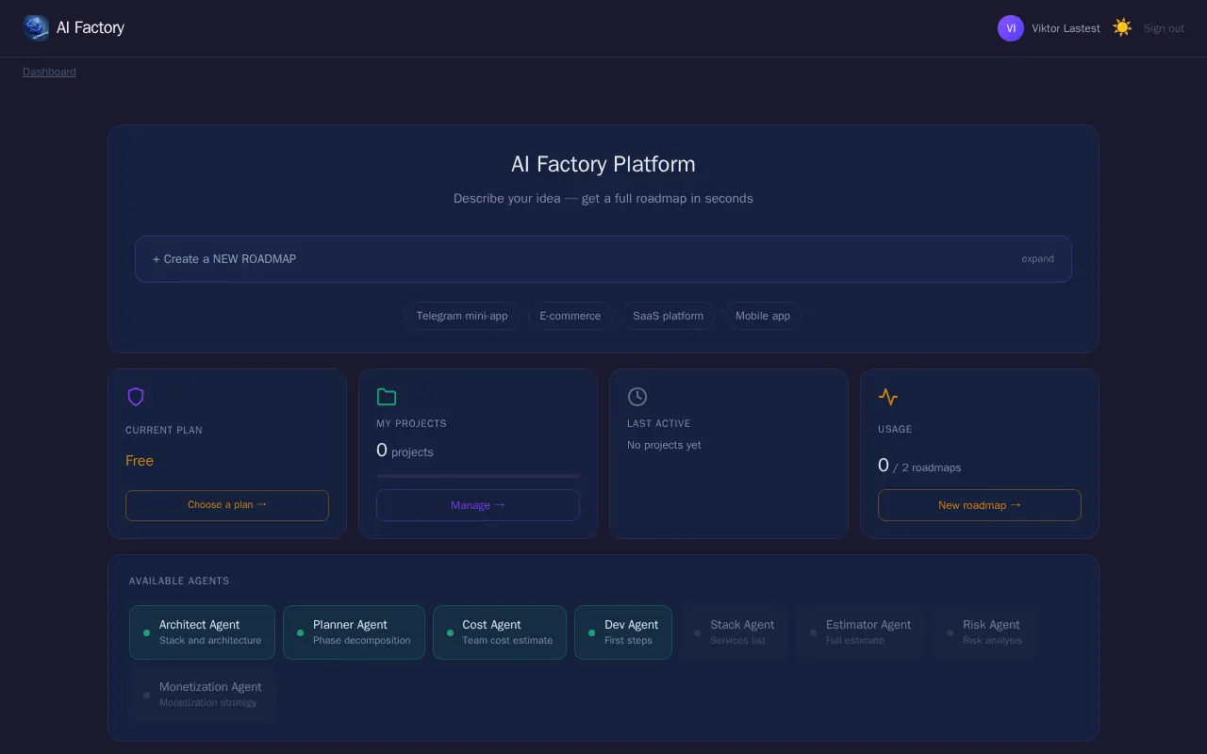Viewport: 1207px width, 754px height.
Task: Click the shield icon in Current Plan card
Action: (x=136, y=397)
